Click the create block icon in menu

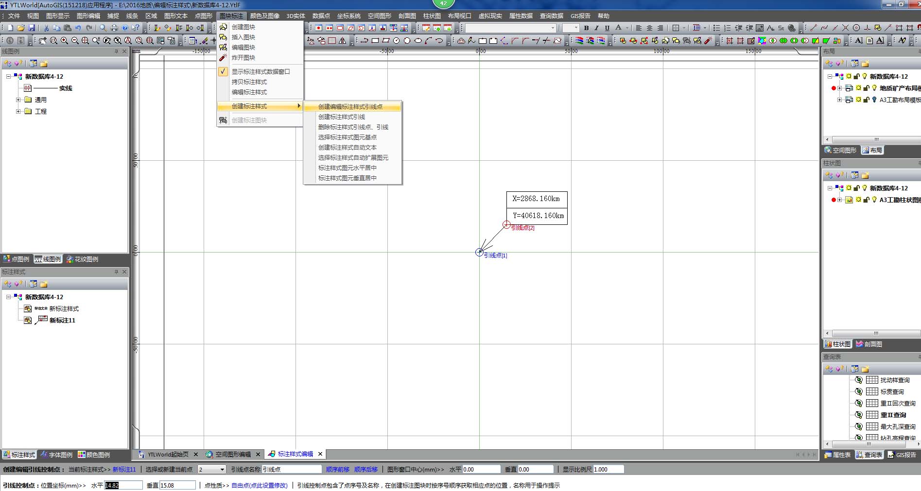click(x=223, y=27)
